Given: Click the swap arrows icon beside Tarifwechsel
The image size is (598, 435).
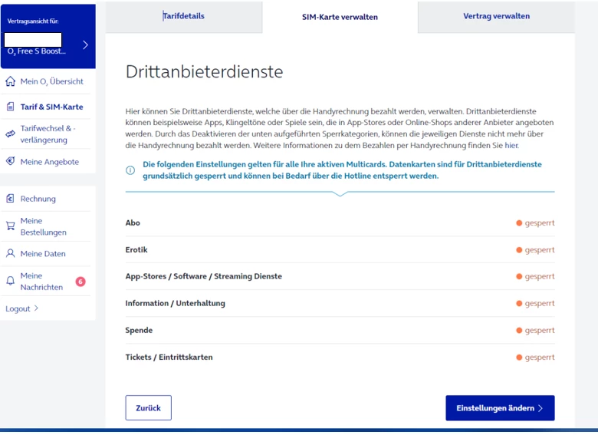Looking at the screenshot, I should (10, 134).
